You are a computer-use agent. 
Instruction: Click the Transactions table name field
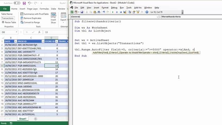(x=8, y=18)
